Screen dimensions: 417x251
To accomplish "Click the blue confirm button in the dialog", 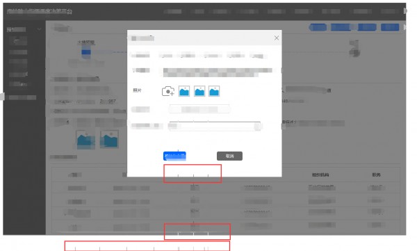I will tap(174, 156).
